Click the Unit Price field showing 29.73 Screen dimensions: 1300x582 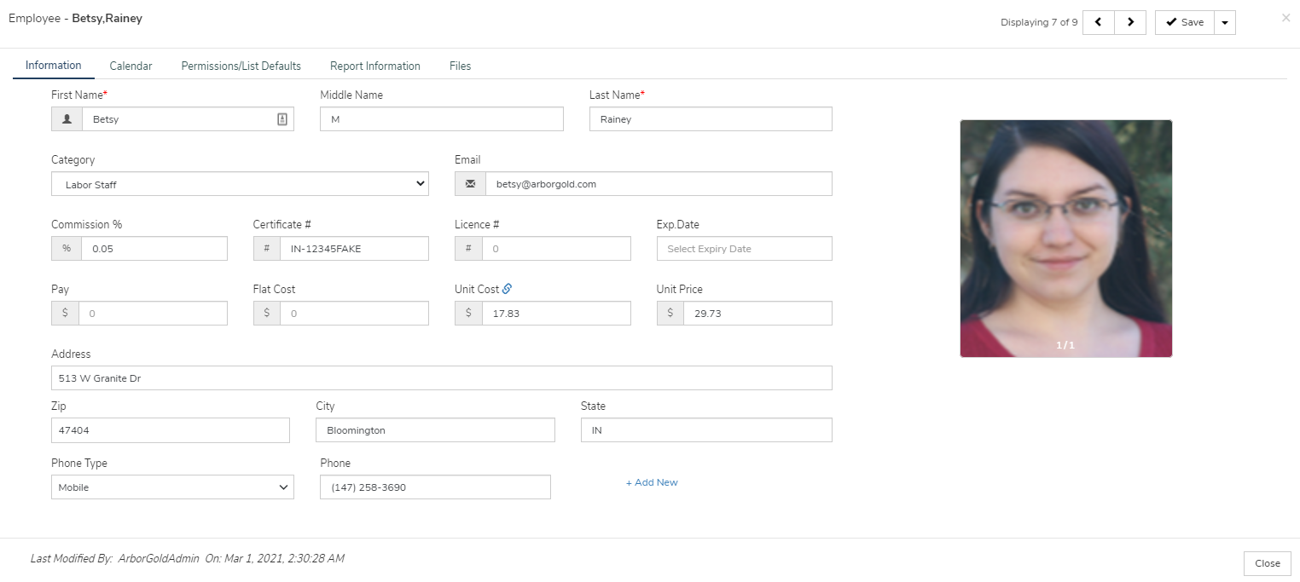758,314
